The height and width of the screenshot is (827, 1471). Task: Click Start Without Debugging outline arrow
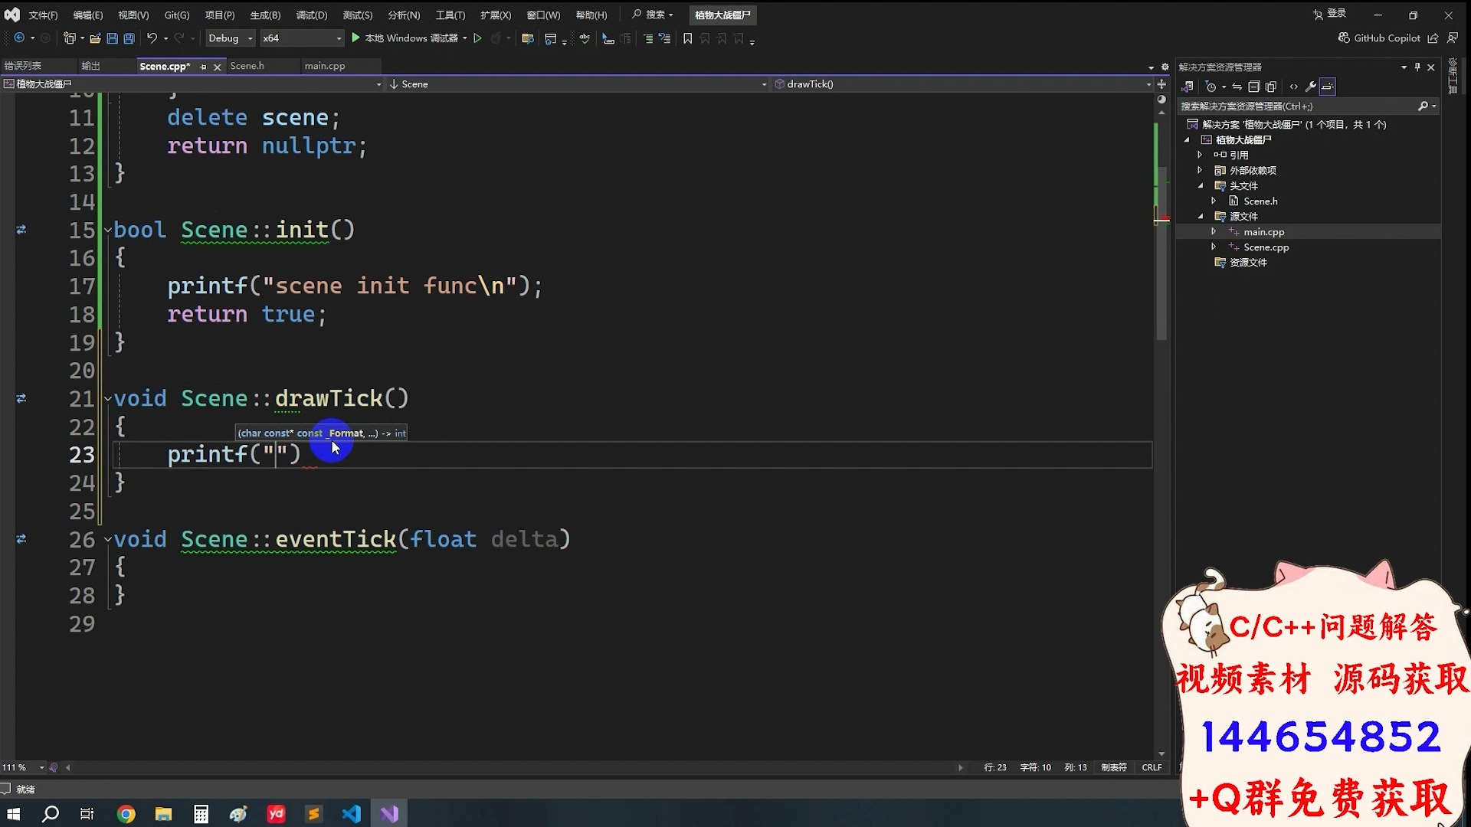coord(477,38)
